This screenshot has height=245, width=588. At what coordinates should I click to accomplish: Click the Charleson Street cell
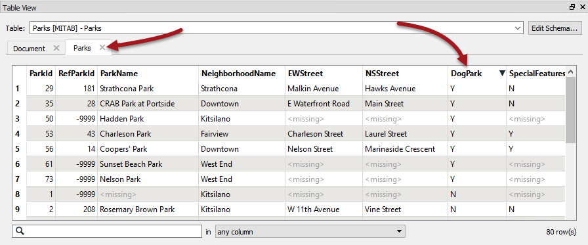tap(324, 134)
